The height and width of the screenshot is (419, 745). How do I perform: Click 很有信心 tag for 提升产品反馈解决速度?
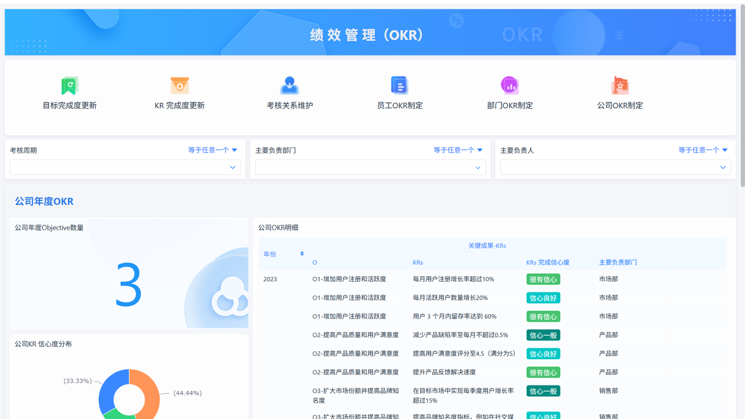(543, 372)
